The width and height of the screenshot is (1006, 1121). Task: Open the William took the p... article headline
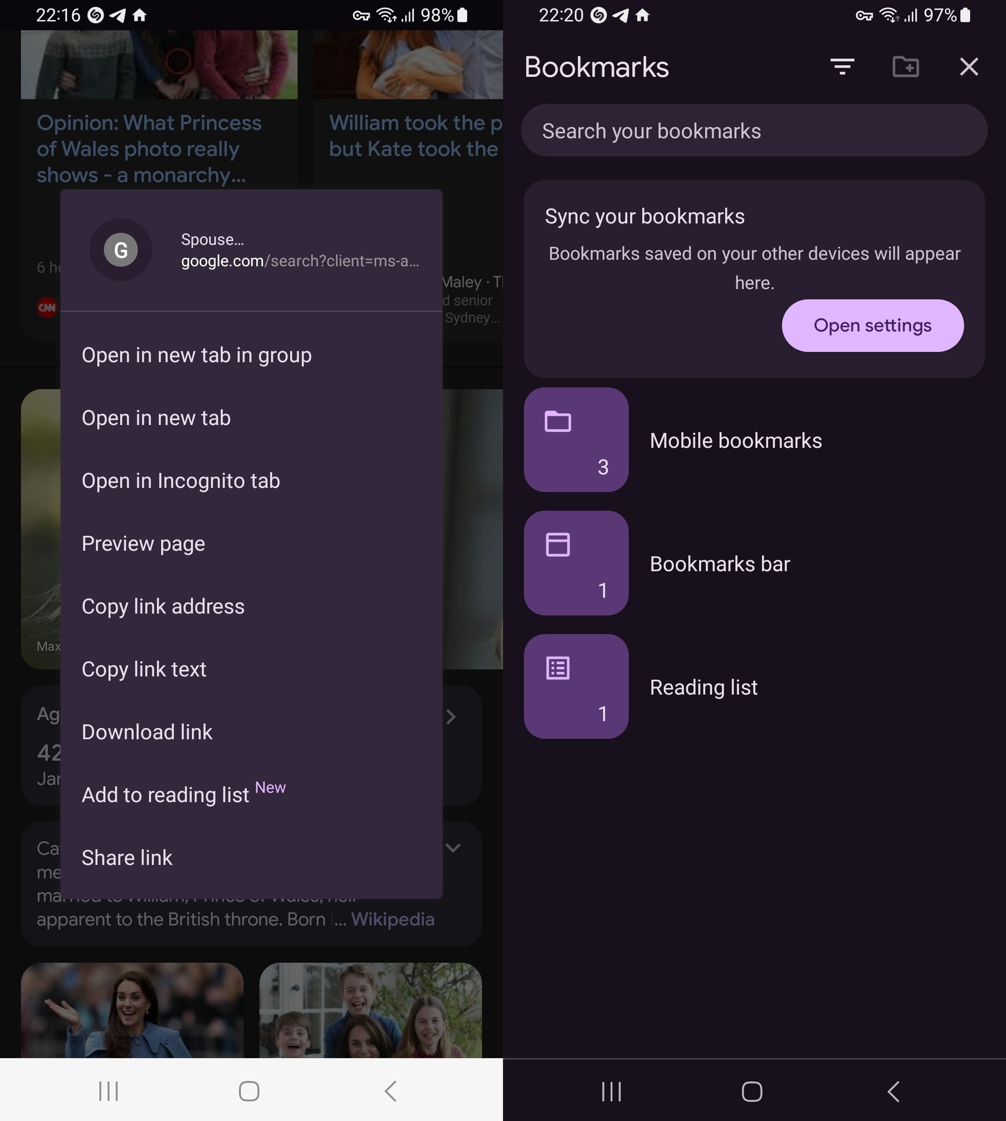point(415,136)
